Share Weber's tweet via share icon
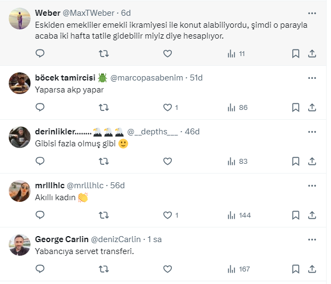Image resolution: width=331 pixels, height=284 pixels. click(x=312, y=53)
